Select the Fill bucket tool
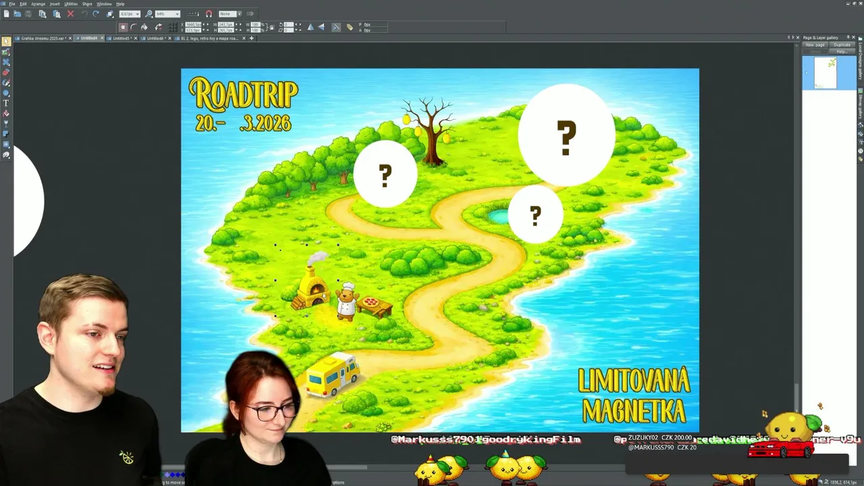This screenshot has height=486, width=864. tap(6, 113)
